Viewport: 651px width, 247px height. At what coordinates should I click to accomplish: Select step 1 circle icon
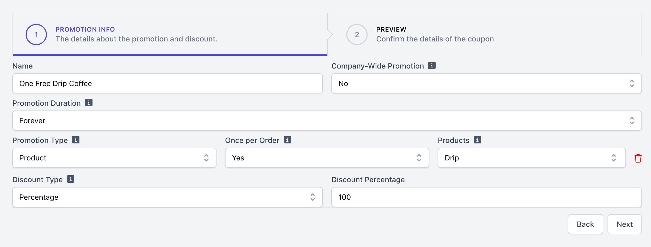[36, 35]
